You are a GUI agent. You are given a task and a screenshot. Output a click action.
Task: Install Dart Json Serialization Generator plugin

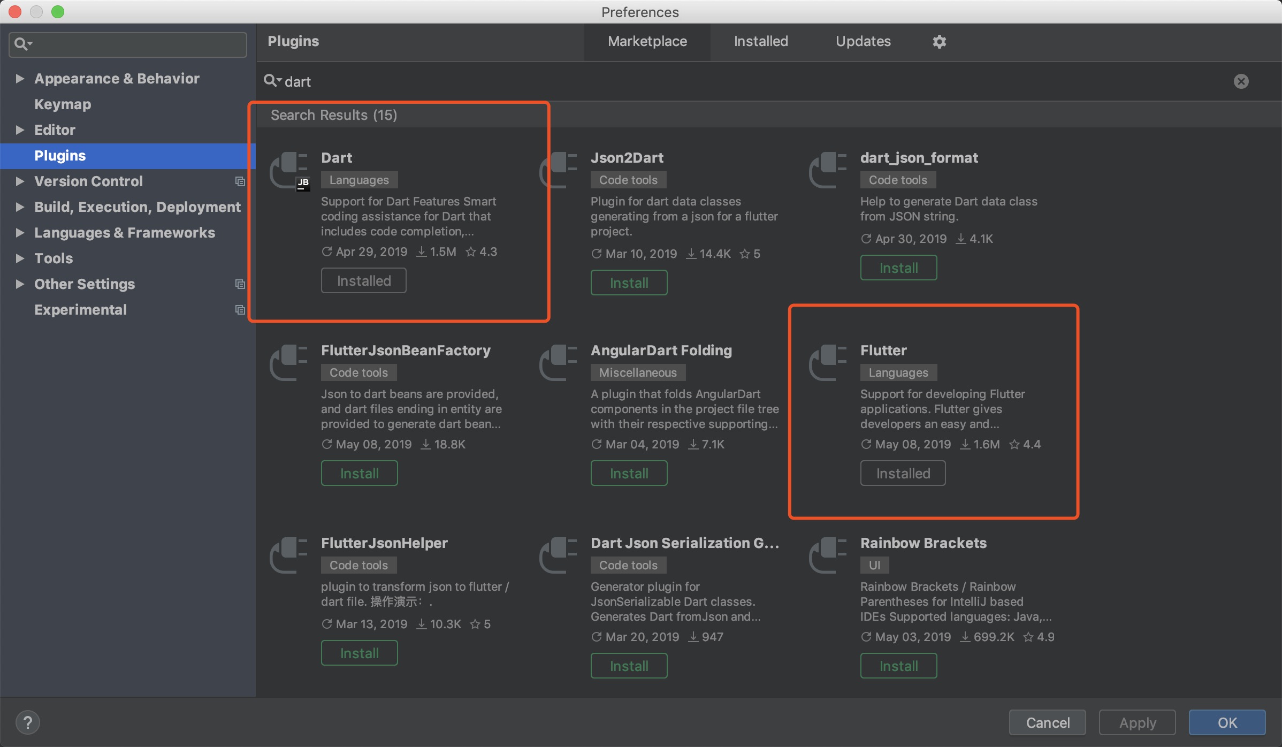coord(629,666)
